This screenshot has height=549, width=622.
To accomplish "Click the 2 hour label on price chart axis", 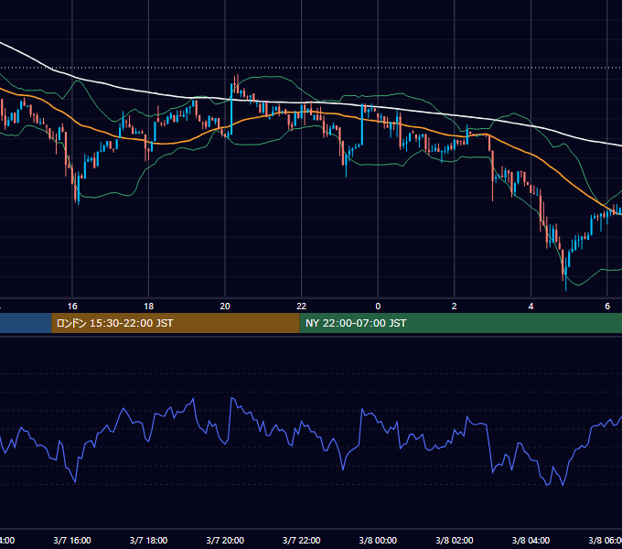I will pyautogui.click(x=455, y=307).
